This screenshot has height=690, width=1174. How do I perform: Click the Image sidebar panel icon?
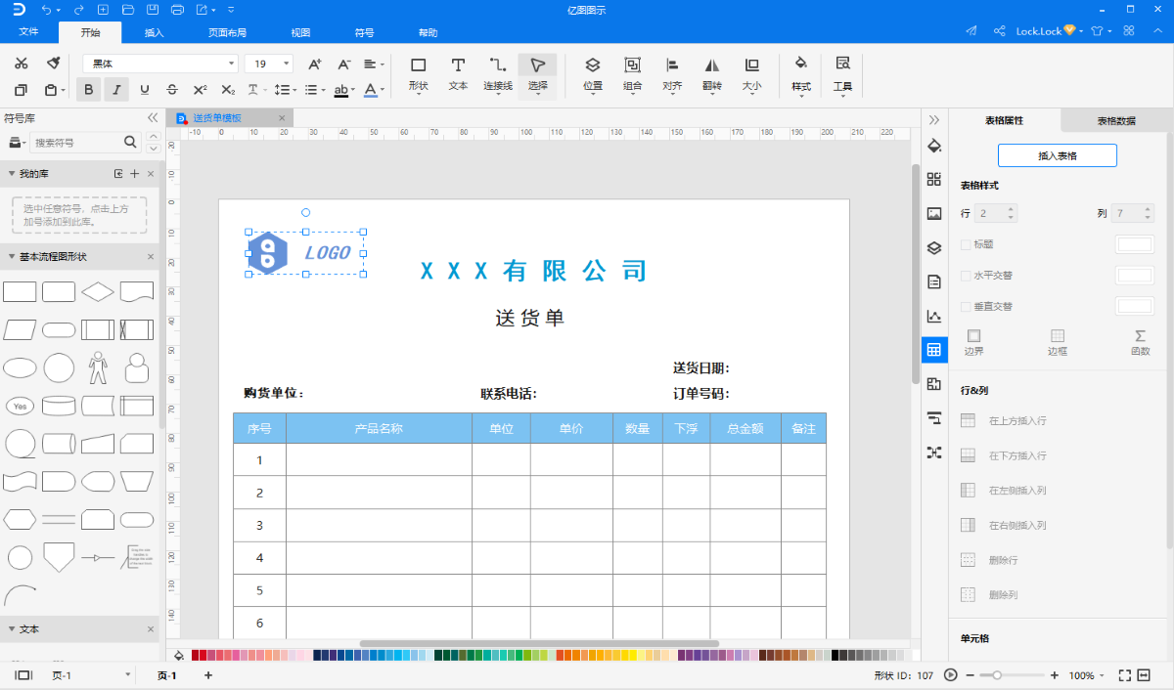(934, 214)
